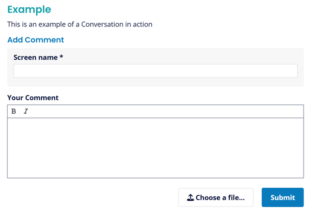The height and width of the screenshot is (211, 311).
Task: Select the Add Comment heading
Action: (x=36, y=40)
